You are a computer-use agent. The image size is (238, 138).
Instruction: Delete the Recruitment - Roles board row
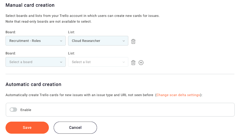tap(133, 41)
